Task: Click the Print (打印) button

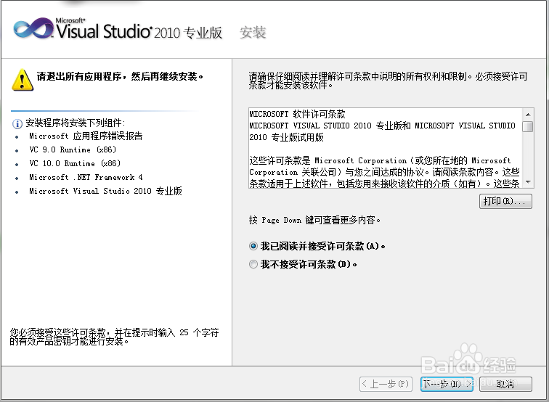Action: pyautogui.click(x=505, y=201)
